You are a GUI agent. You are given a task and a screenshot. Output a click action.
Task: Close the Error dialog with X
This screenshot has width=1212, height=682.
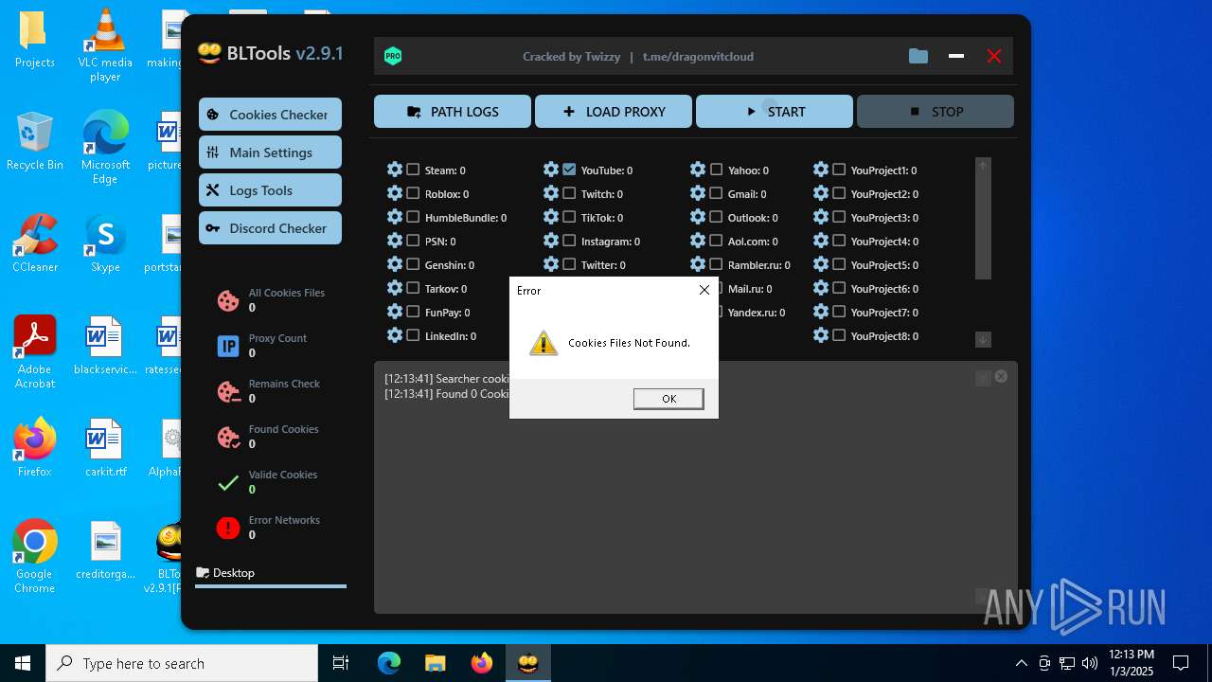pos(704,290)
